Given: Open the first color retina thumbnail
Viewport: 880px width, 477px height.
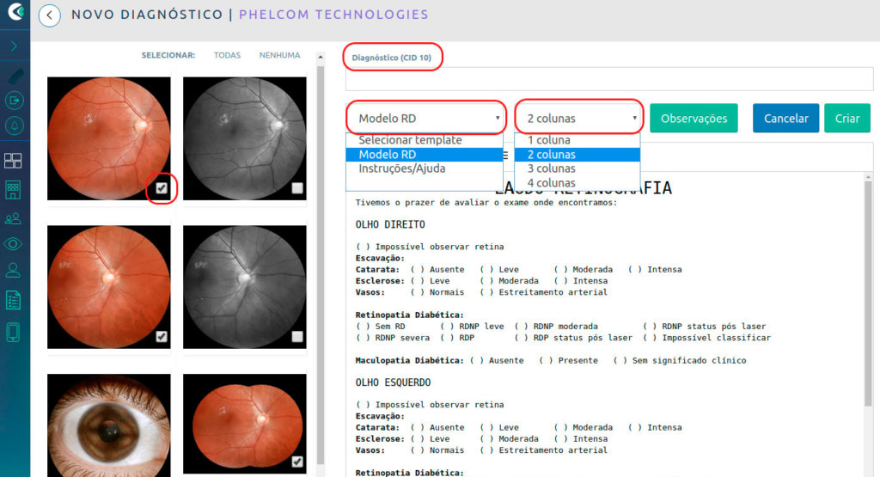Looking at the screenshot, I should click(x=109, y=138).
